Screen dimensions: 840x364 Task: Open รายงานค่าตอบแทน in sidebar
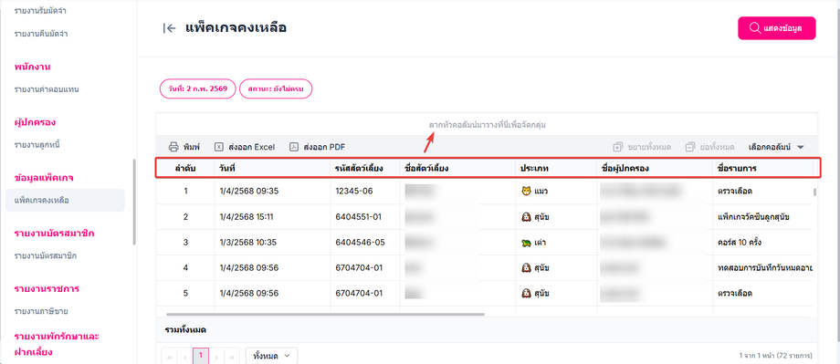[47, 89]
